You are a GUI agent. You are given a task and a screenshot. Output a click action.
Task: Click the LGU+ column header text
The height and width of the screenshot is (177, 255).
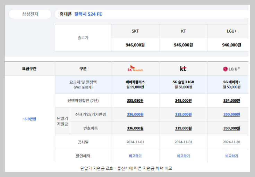pyautogui.click(x=232, y=31)
